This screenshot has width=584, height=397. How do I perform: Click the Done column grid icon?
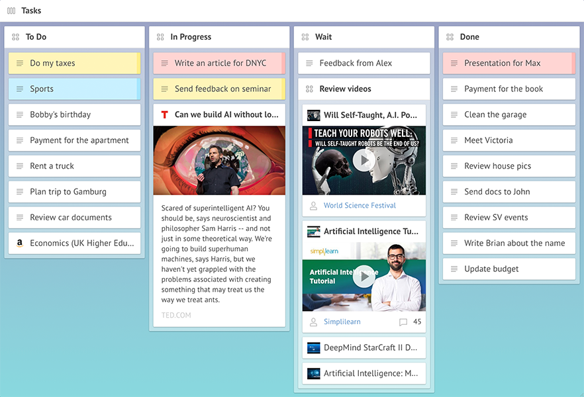pyautogui.click(x=450, y=37)
